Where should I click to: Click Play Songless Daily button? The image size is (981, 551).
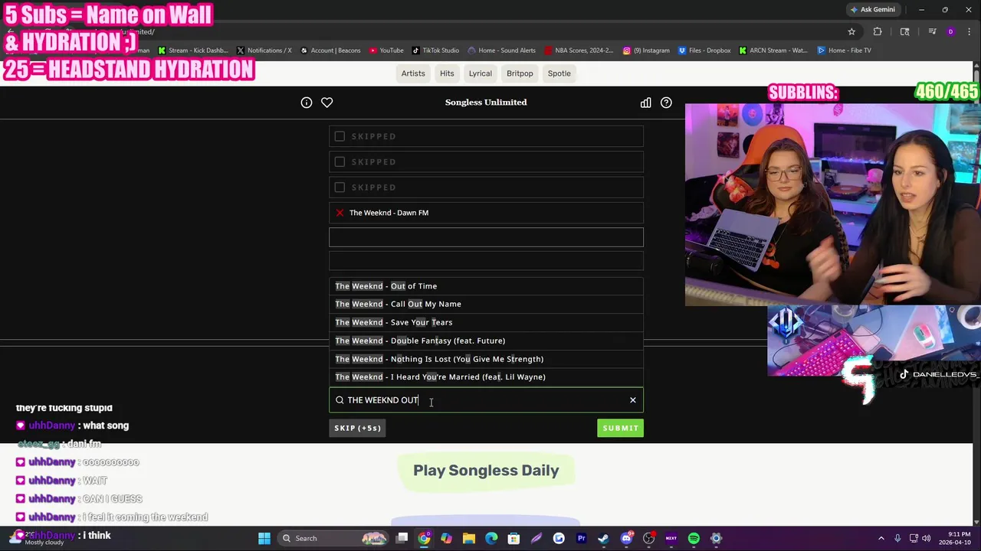point(486,471)
